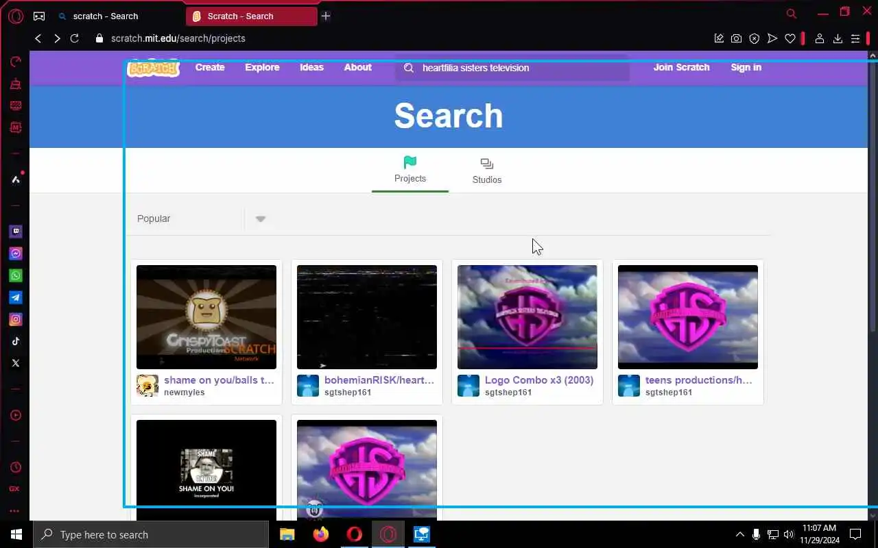878x548 pixels.
Task: Open the About menu item
Action: (x=357, y=67)
